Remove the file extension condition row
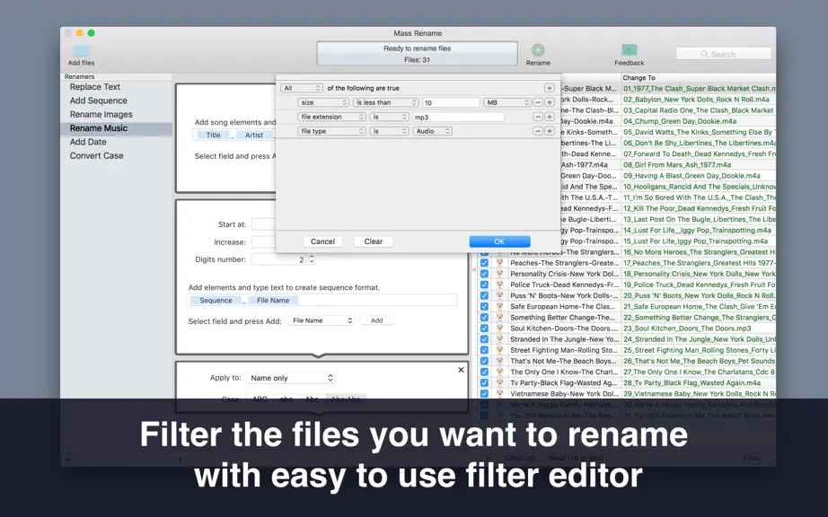Viewport: 828px width, 517px height. 538,117
